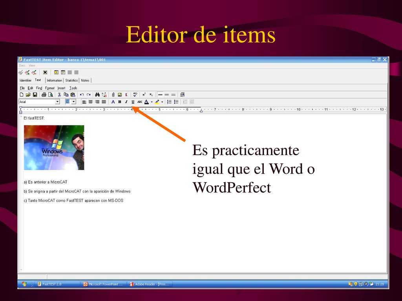Image resolution: width=402 pixels, height=301 pixels.
Task: Open font dialog with the blue A icon
Action: point(113,102)
